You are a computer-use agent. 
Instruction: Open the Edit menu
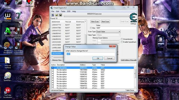pos(57,11)
